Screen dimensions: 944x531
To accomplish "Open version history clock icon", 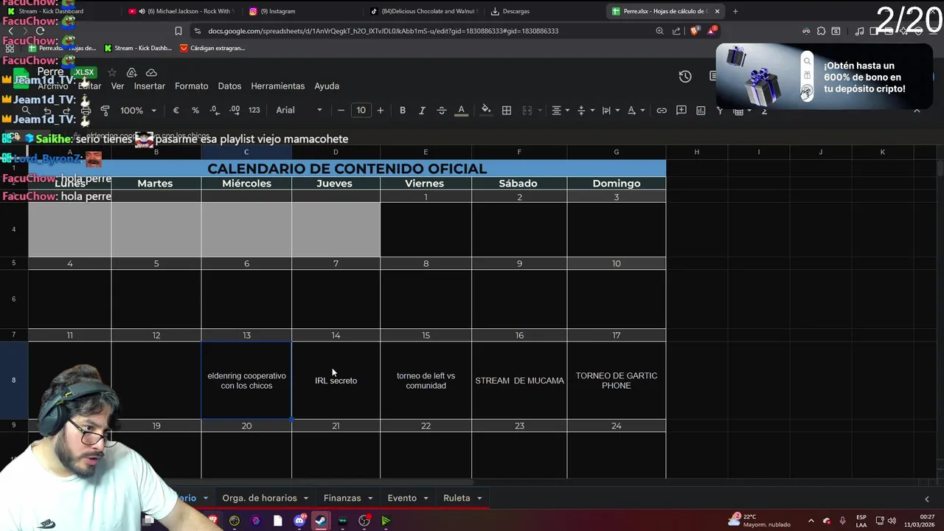I will (685, 77).
